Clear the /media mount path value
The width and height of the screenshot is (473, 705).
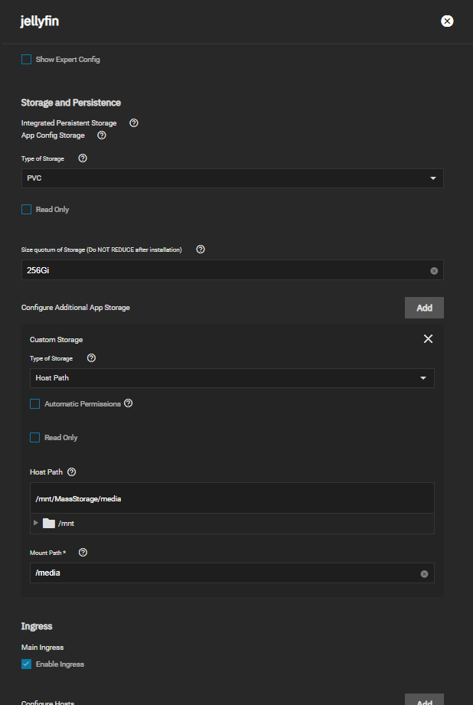coord(424,573)
